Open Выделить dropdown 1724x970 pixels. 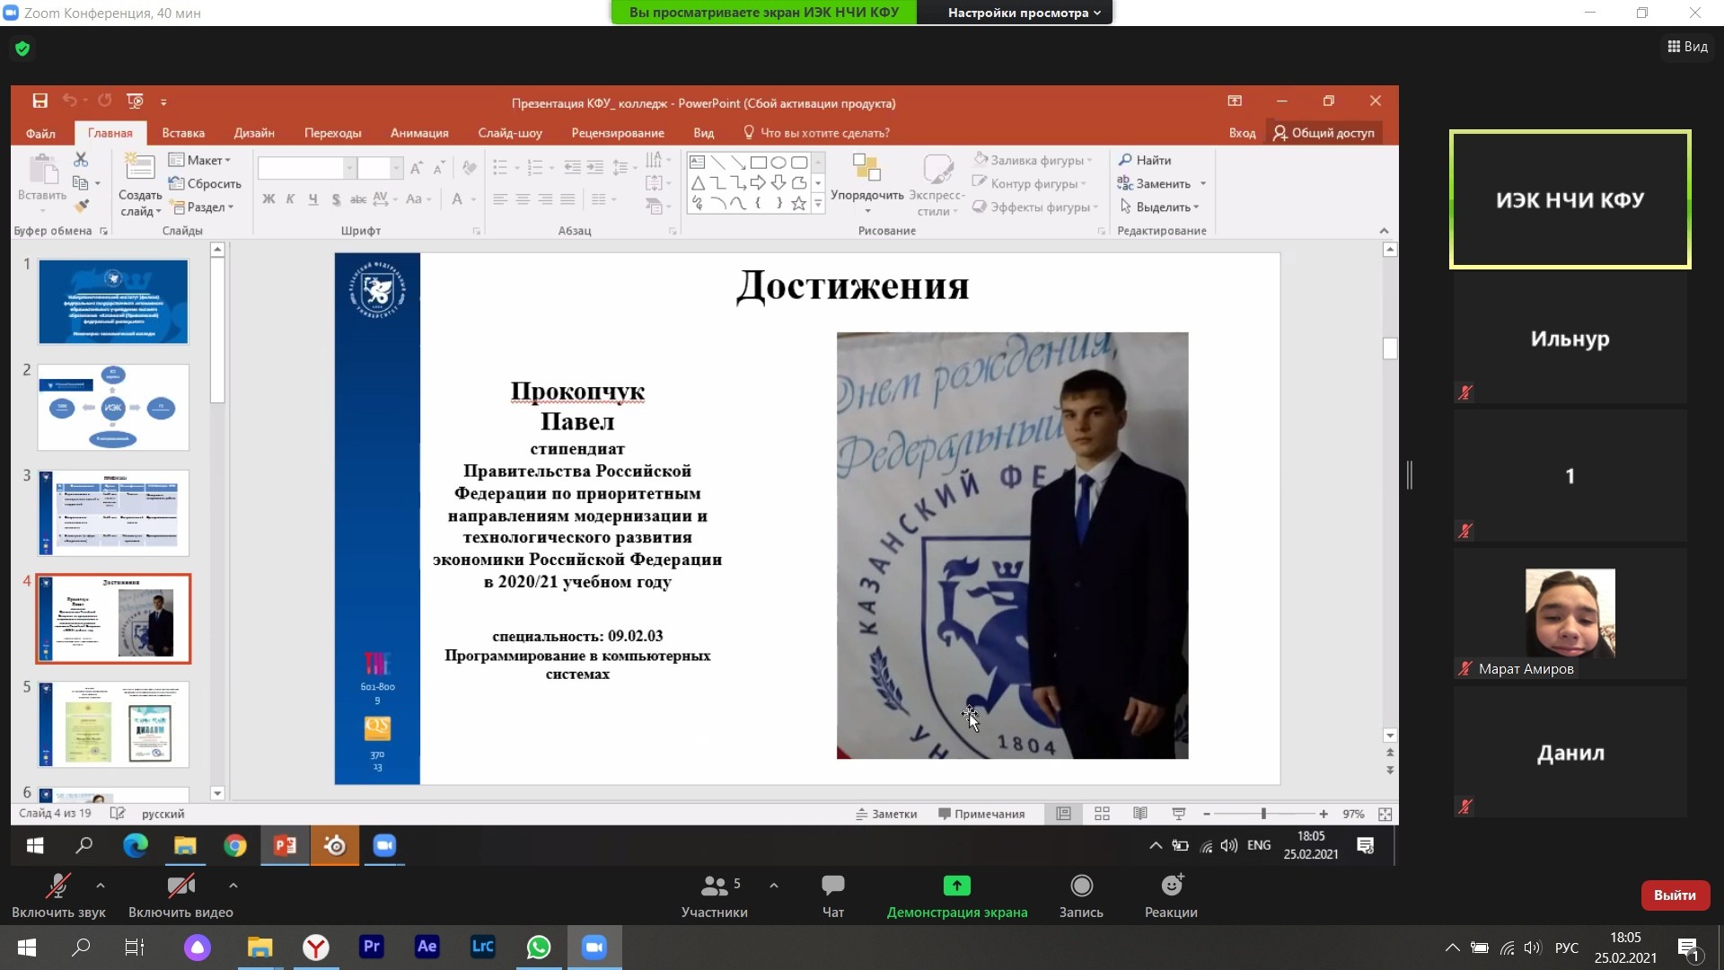pos(1159,207)
